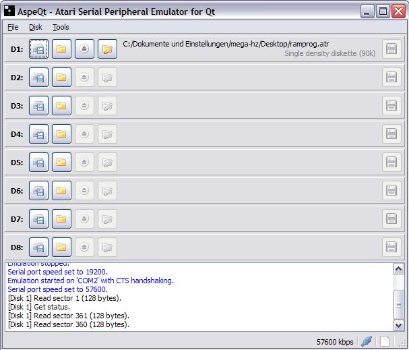
Task: Mount a folder image in drive D3
Action: 61,106
